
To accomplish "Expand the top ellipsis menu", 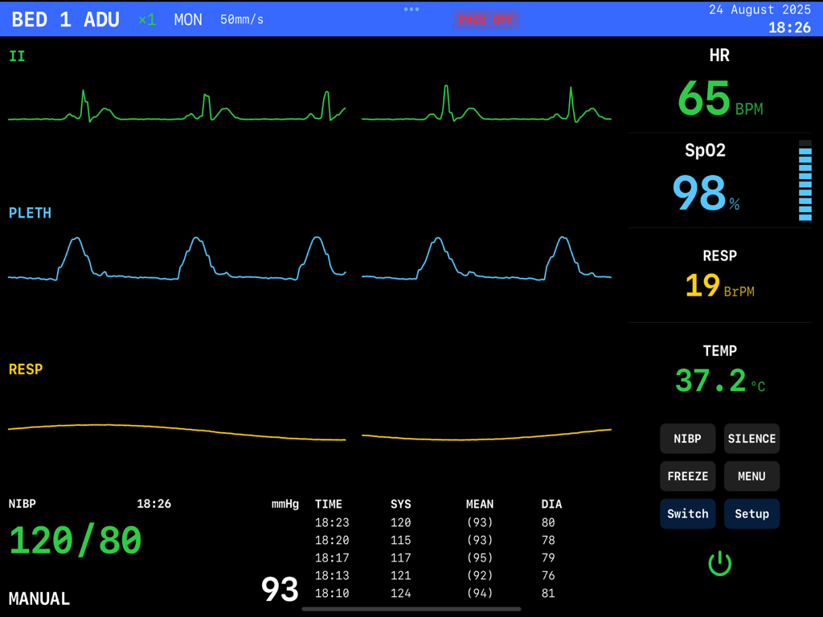I will [x=411, y=10].
